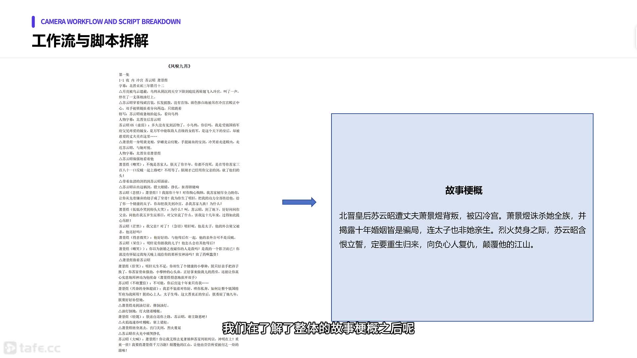The height and width of the screenshot is (358, 637).
Task: Click the tafe.cc watermark text
Action: pos(40,348)
